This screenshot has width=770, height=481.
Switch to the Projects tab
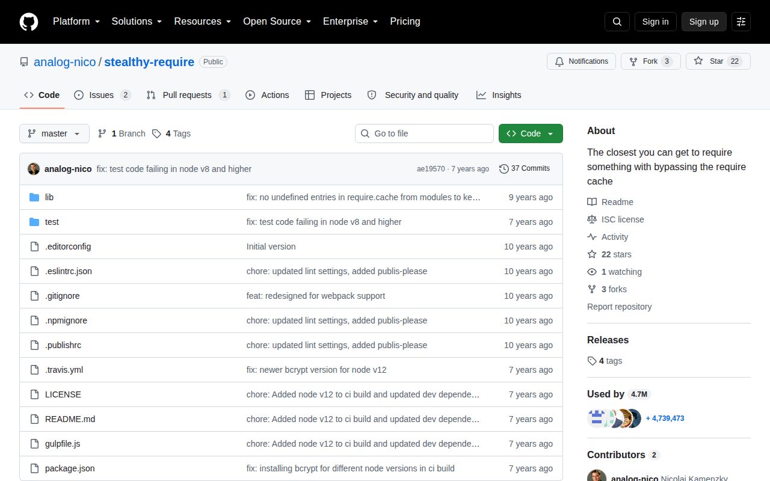(x=328, y=95)
